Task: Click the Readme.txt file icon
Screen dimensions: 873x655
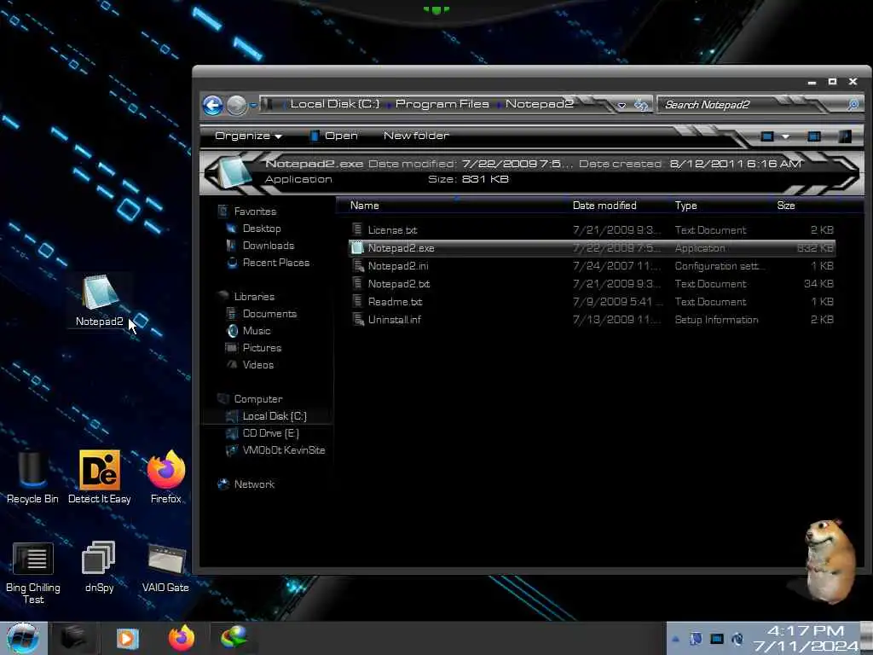Action: pos(357,301)
